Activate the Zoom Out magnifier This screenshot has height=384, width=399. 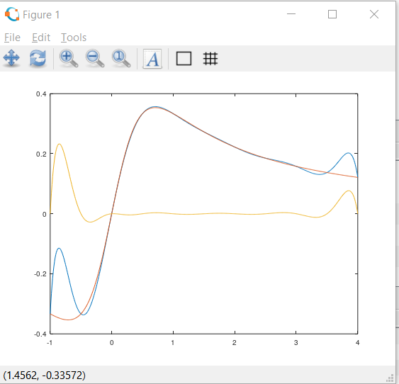click(x=95, y=59)
